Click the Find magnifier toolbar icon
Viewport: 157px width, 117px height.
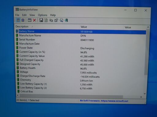(61, 20)
